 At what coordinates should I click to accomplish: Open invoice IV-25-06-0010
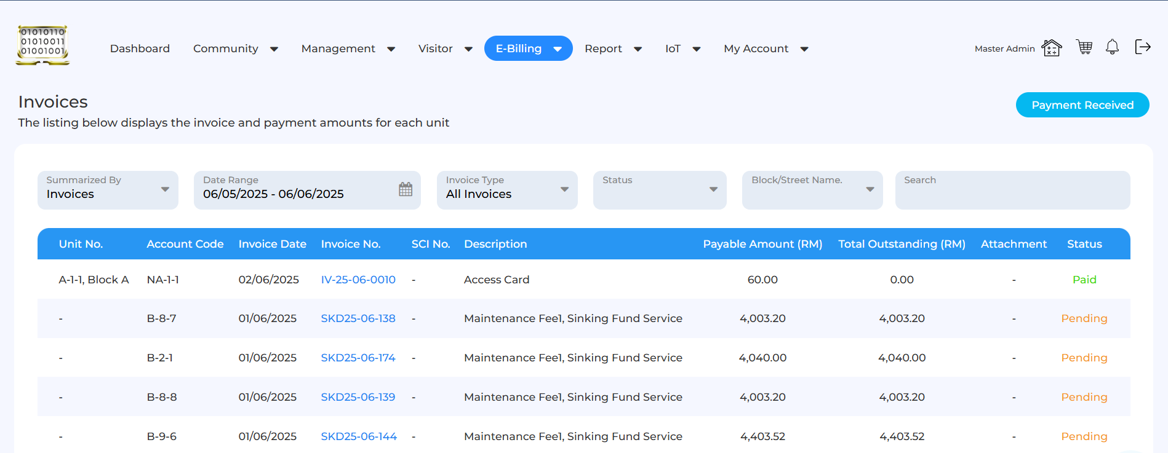[358, 280]
